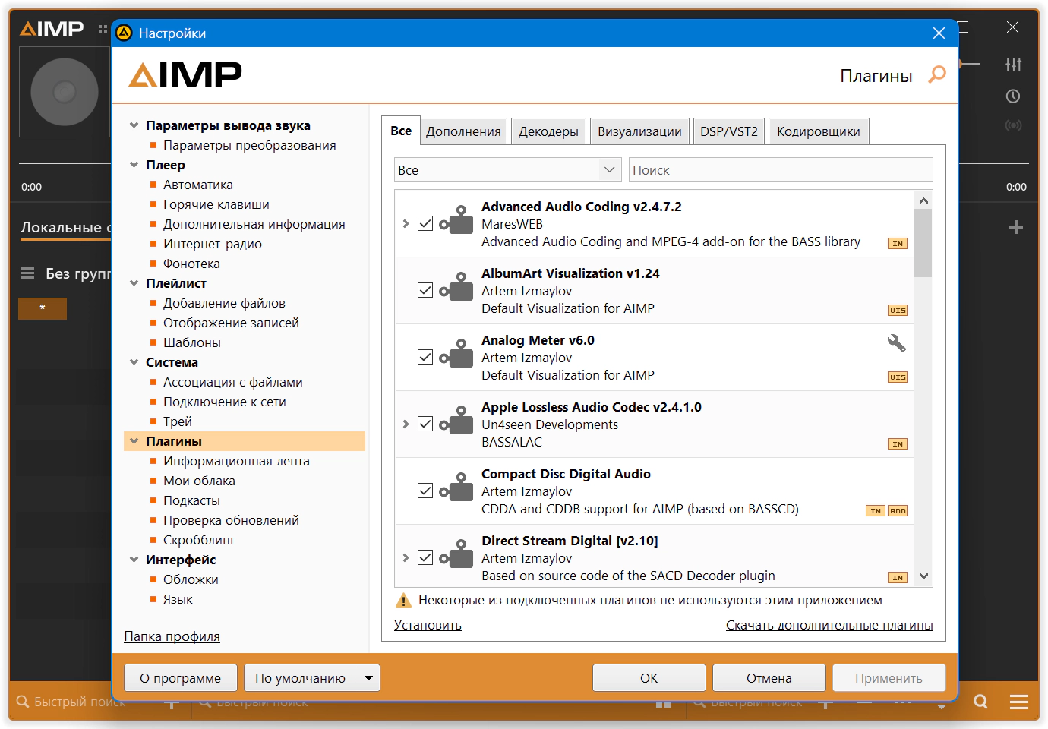Click the Analog Meter plugin puzzle icon
This screenshot has height=729, width=1048.
pos(456,354)
